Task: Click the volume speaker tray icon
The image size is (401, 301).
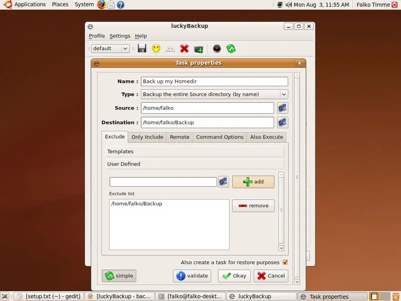Action: (289, 5)
